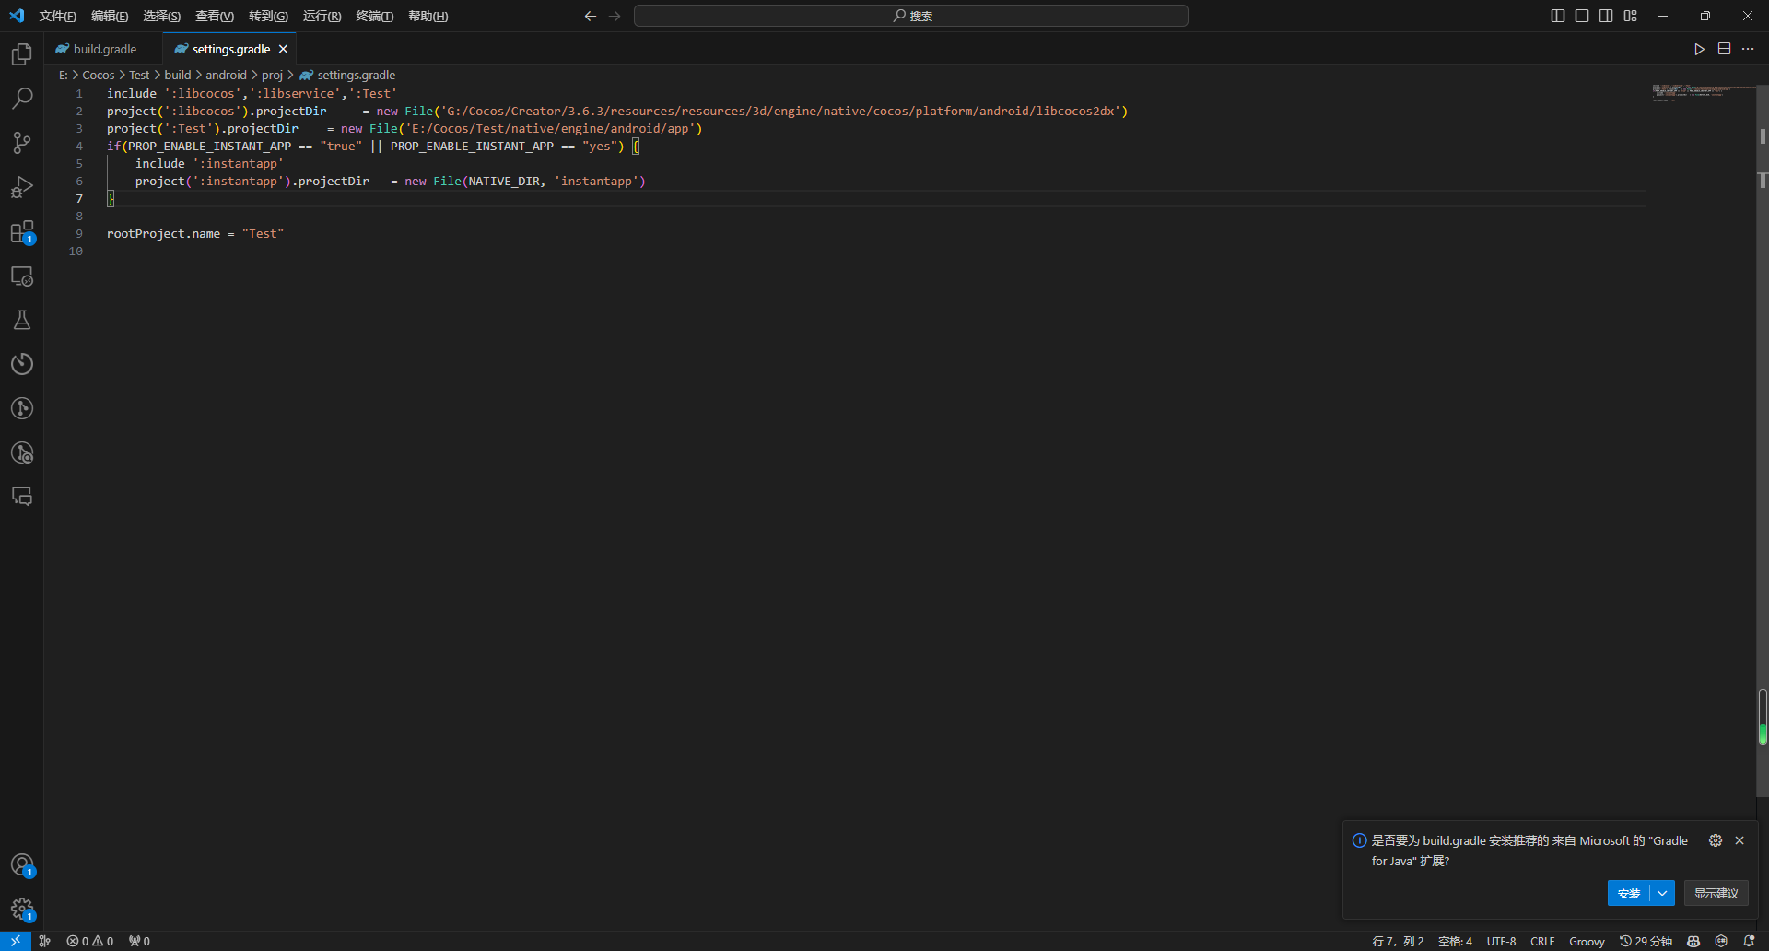Viewport: 1769px width, 951px height.
Task: Run the file with the play icon
Action: click(1699, 49)
